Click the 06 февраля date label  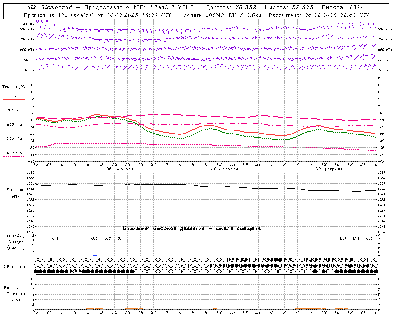tap(224, 169)
